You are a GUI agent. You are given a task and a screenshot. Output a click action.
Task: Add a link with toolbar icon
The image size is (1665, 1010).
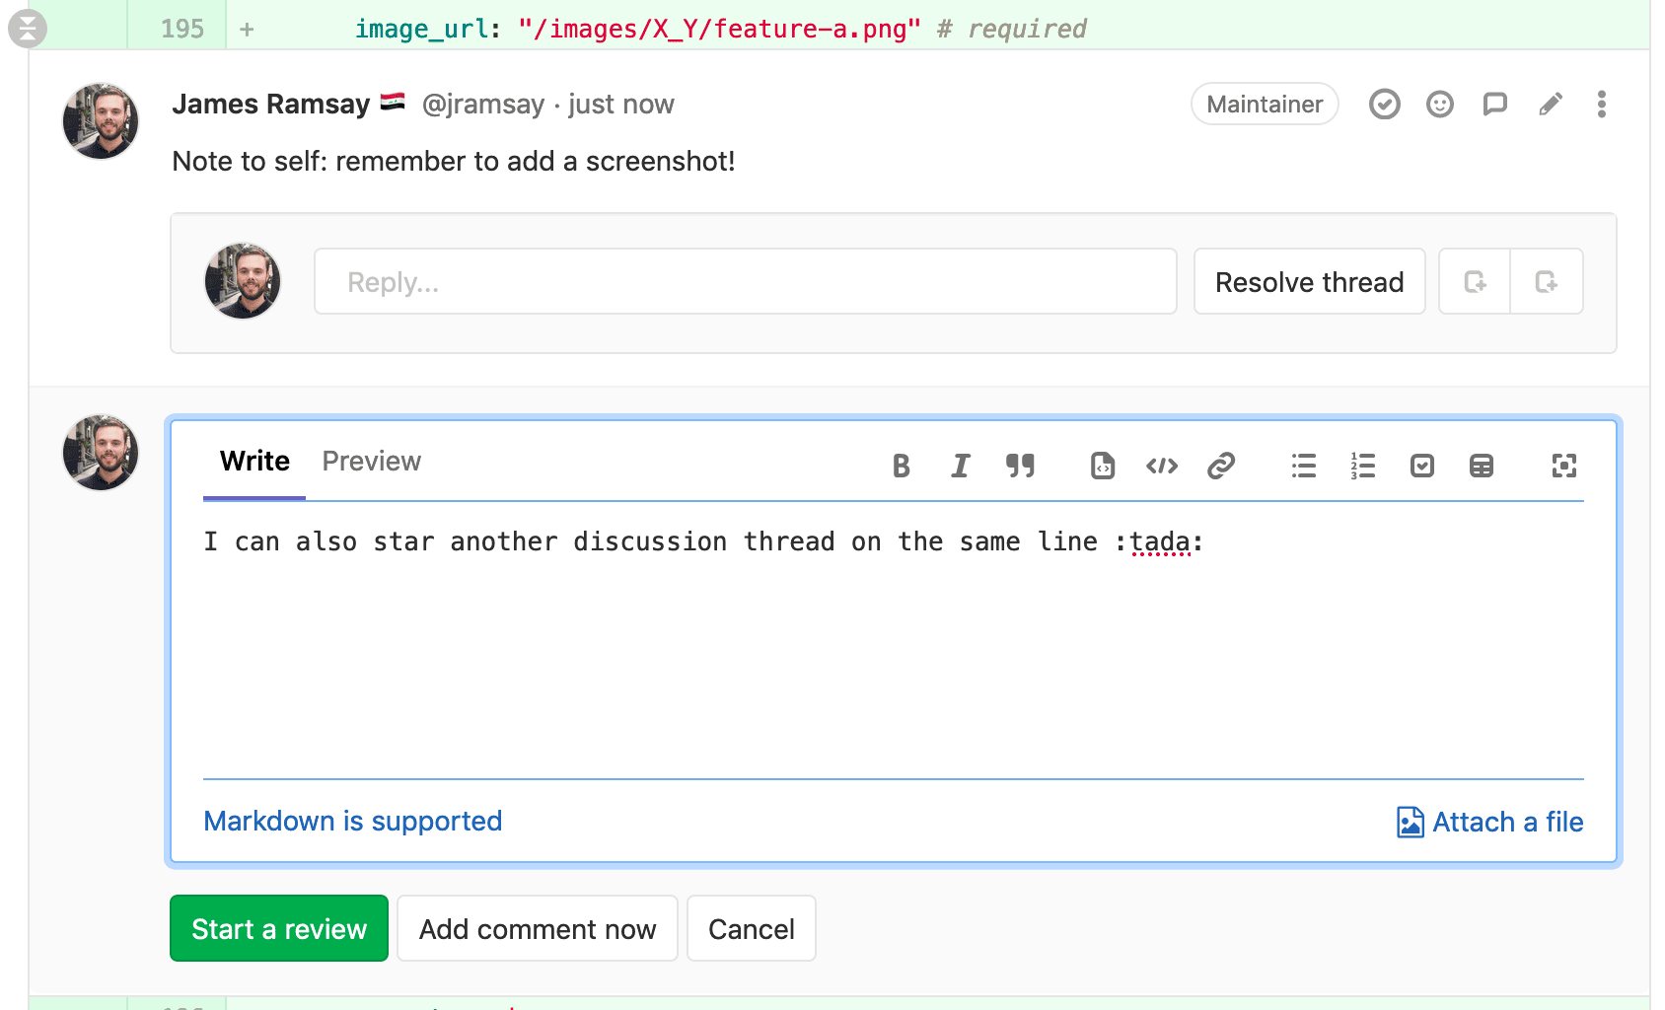coord(1221,466)
